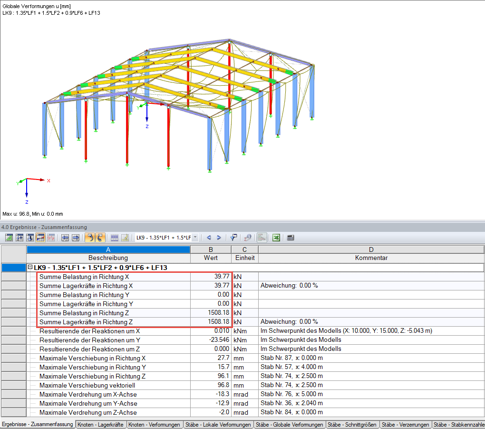Click the grid table toolbar icon
The image size is (485, 429).
(115, 238)
